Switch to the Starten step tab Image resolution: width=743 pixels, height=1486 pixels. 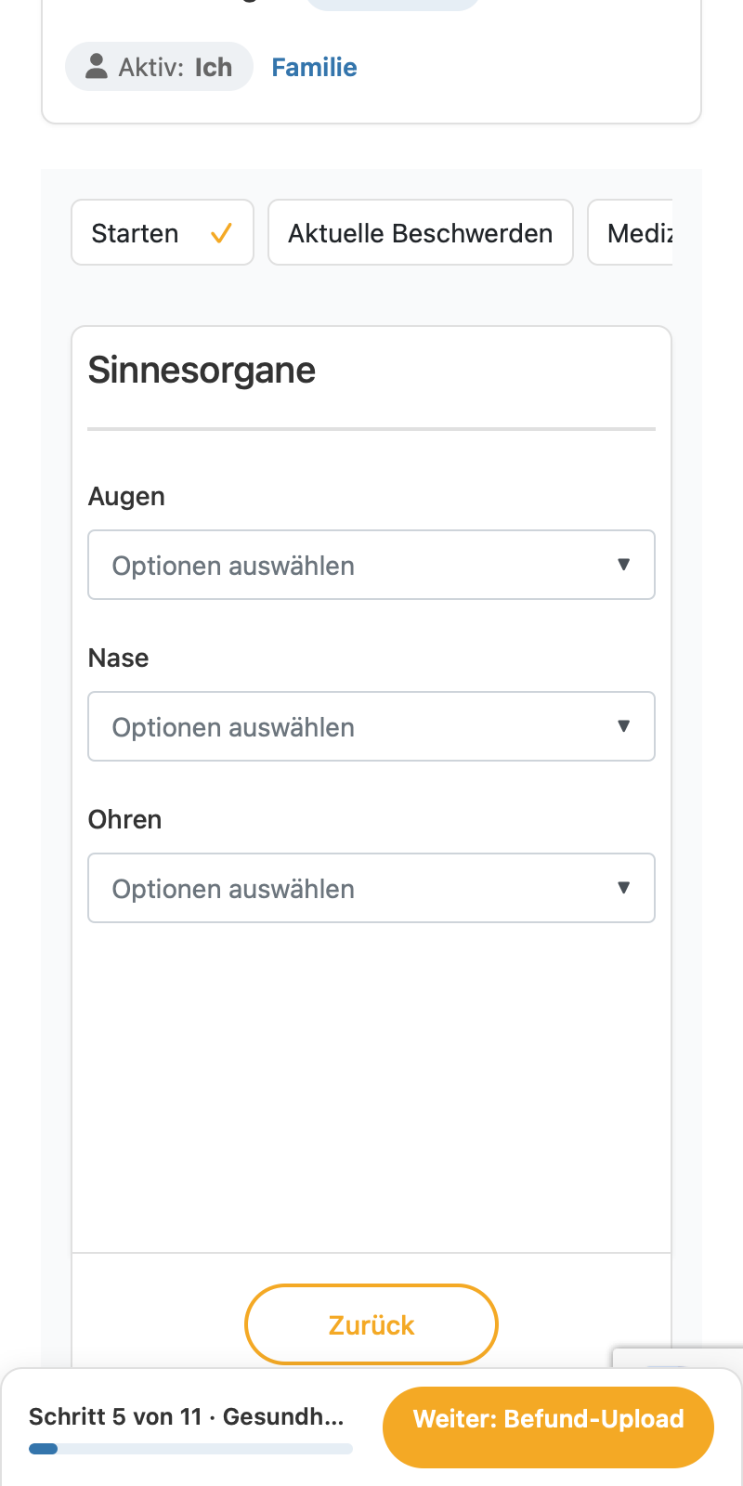pyautogui.click(x=163, y=232)
